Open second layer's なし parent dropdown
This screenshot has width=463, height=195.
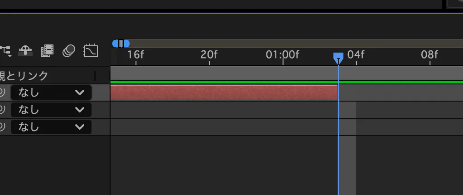point(51,110)
